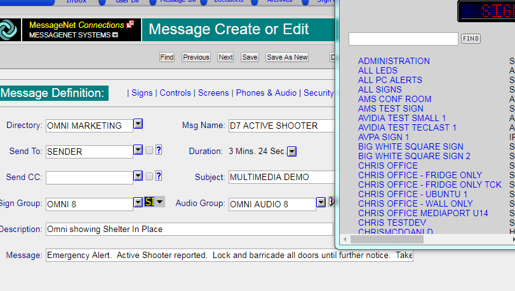Open the Screens section link

213,93
